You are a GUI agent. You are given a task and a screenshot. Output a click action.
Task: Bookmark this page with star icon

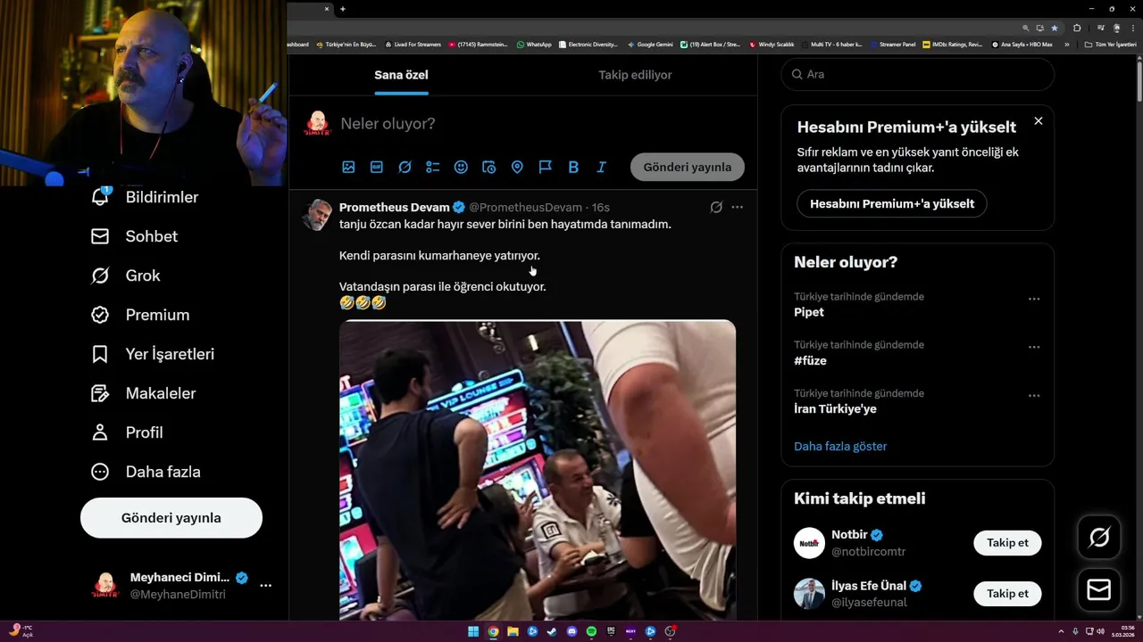point(1055,28)
